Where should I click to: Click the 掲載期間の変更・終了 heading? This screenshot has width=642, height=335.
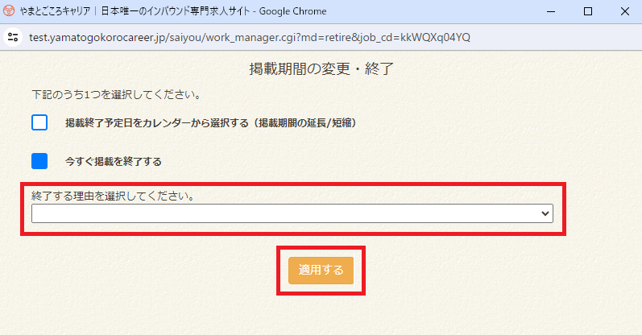(321, 69)
